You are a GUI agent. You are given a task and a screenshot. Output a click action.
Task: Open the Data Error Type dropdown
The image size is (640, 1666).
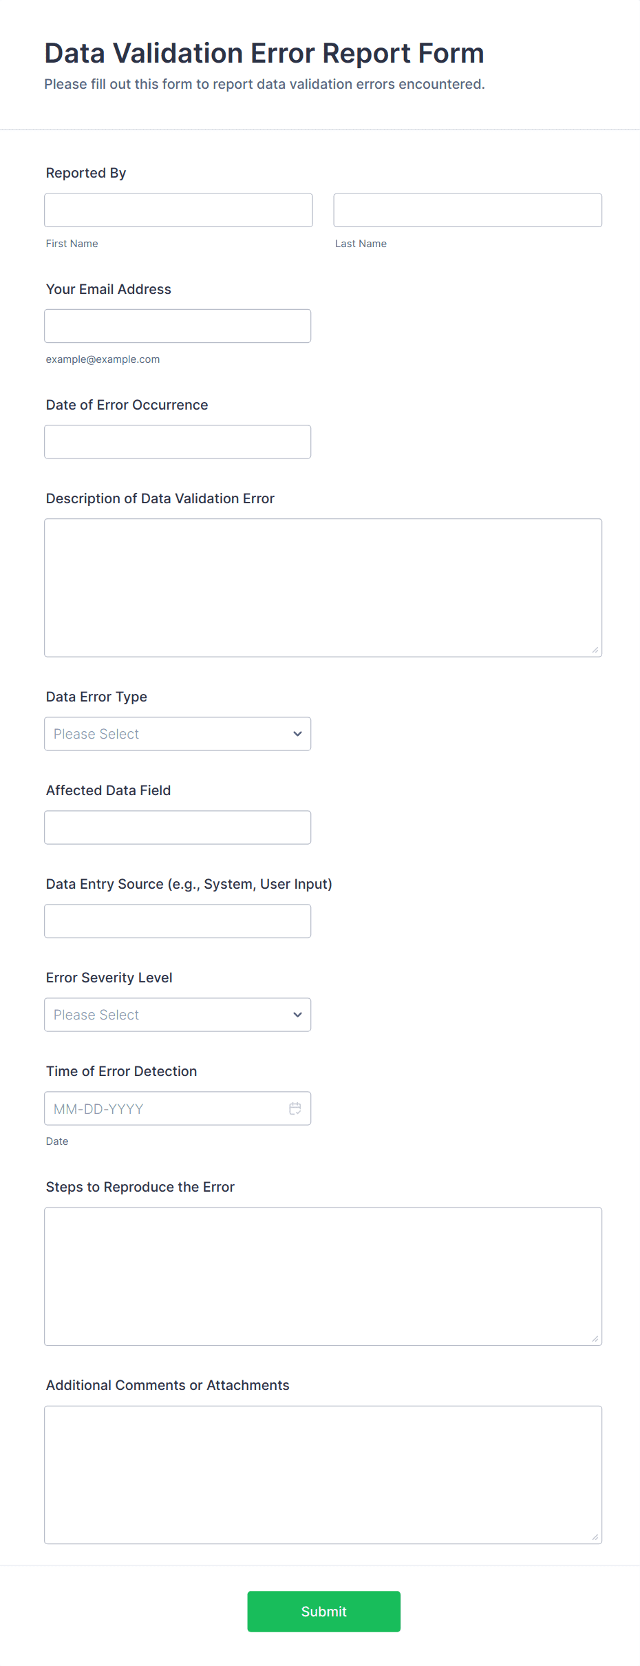click(178, 734)
